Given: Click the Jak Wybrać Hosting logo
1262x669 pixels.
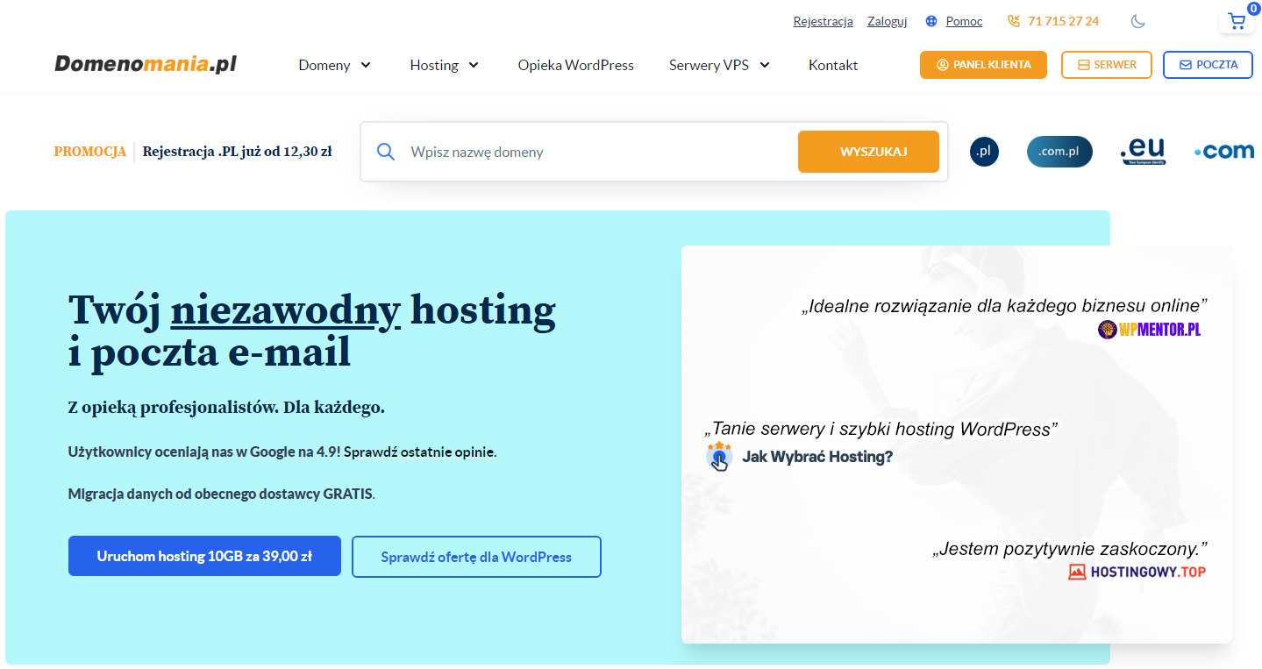Looking at the screenshot, I should pyautogui.click(x=800, y=457).
